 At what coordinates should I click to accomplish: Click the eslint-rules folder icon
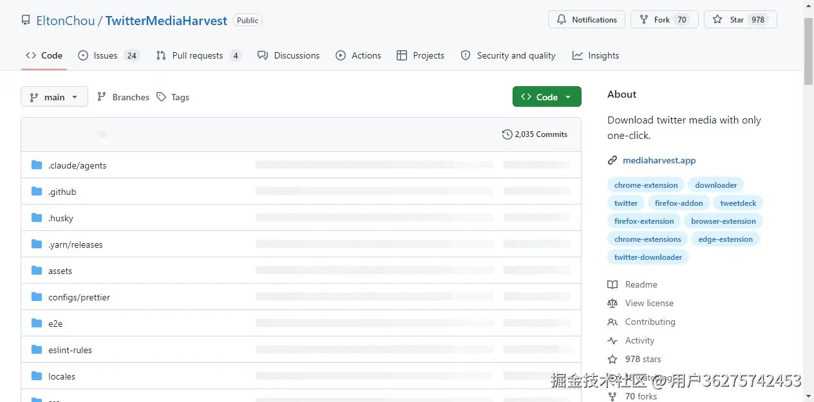click(37, 350)
